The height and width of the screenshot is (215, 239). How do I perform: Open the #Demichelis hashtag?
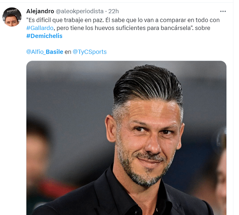coord(44,36)
